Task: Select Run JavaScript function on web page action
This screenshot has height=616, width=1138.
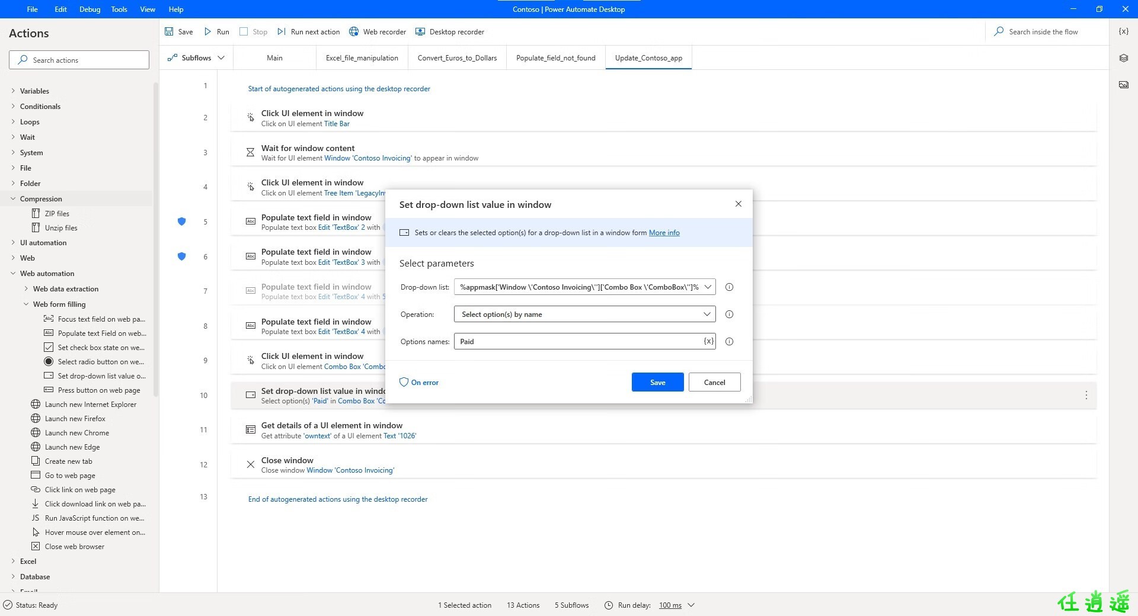Action: click(x=88, y=518)
